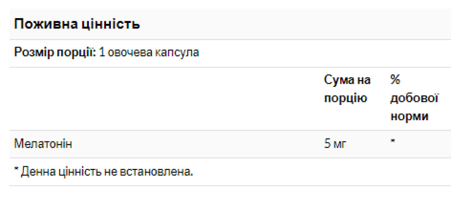This screenshot has width=451, height=209.
Task: Click the word 'Поживна' in the title
Action: click(41, 24)
